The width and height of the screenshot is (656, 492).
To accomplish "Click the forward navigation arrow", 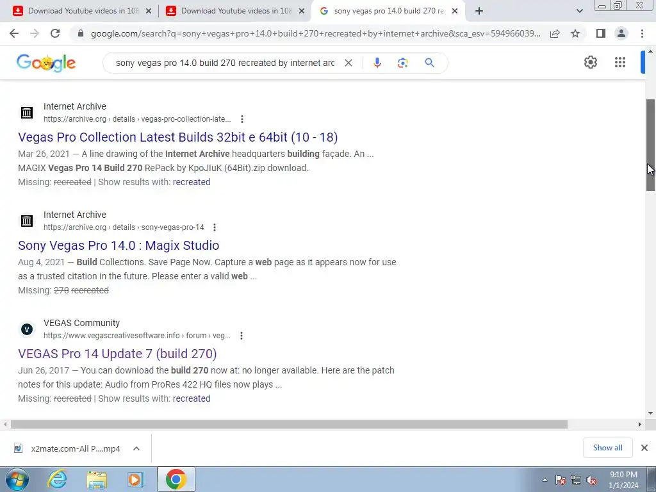I will coord(35,33).
